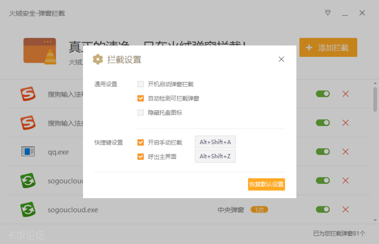Image resolution: width=379 pixels, height=244 pixels.
Task: Toggle off blocking for qq.exe
Action: (x=323, y=152)
